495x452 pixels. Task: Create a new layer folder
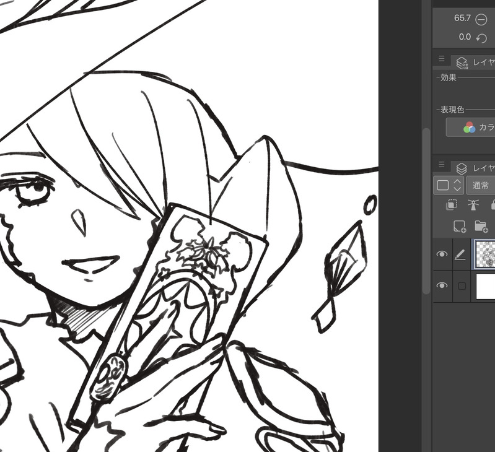pos(481,227)
